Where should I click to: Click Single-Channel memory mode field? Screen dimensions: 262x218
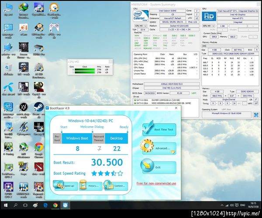[x=229, y=99]
